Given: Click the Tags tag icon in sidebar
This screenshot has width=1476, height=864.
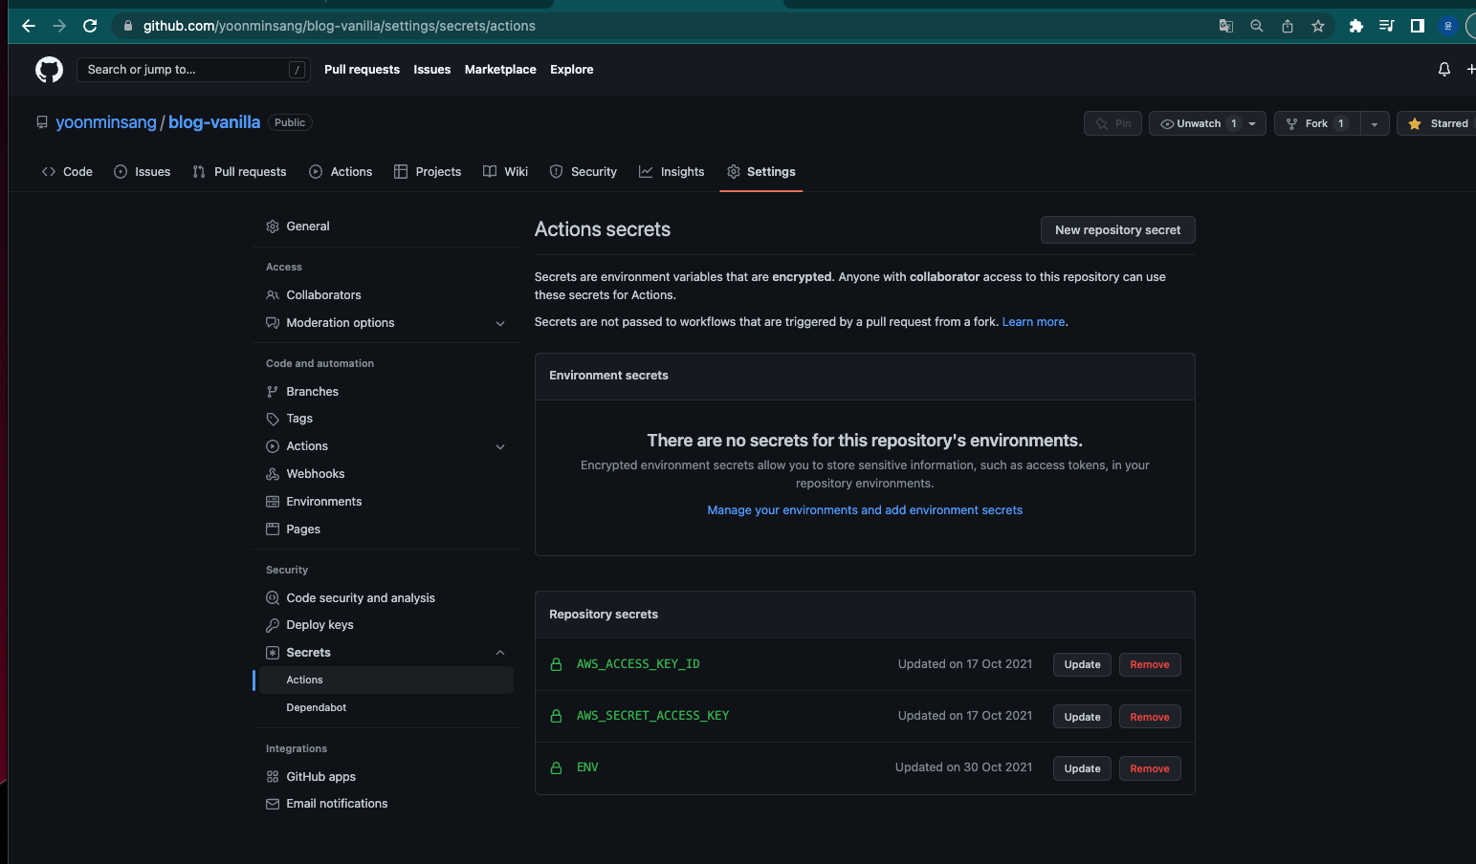Looking at the screenshot, I should 273,419.
